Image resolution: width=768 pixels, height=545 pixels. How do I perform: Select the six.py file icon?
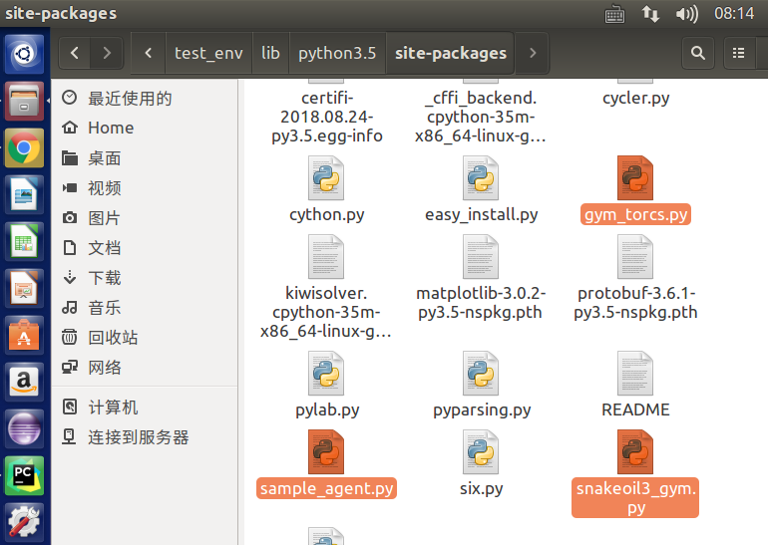tap(481, 452)
